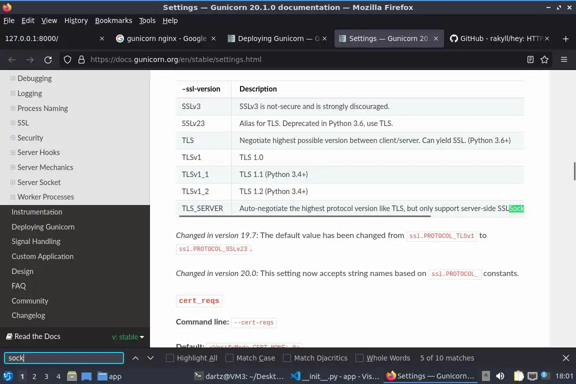Open the file manager taskbar icon

(x=72, y=376)
